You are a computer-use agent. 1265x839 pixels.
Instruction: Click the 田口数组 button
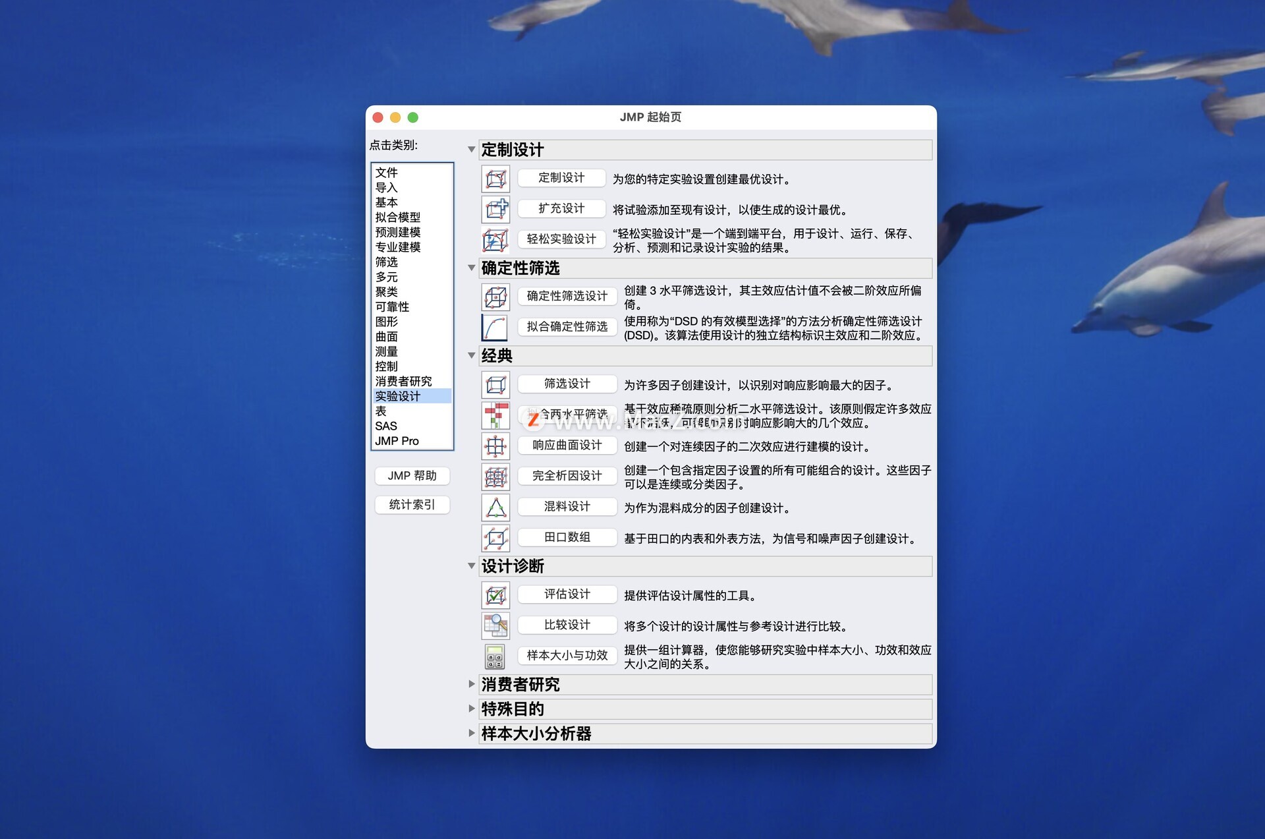point(567,537)
